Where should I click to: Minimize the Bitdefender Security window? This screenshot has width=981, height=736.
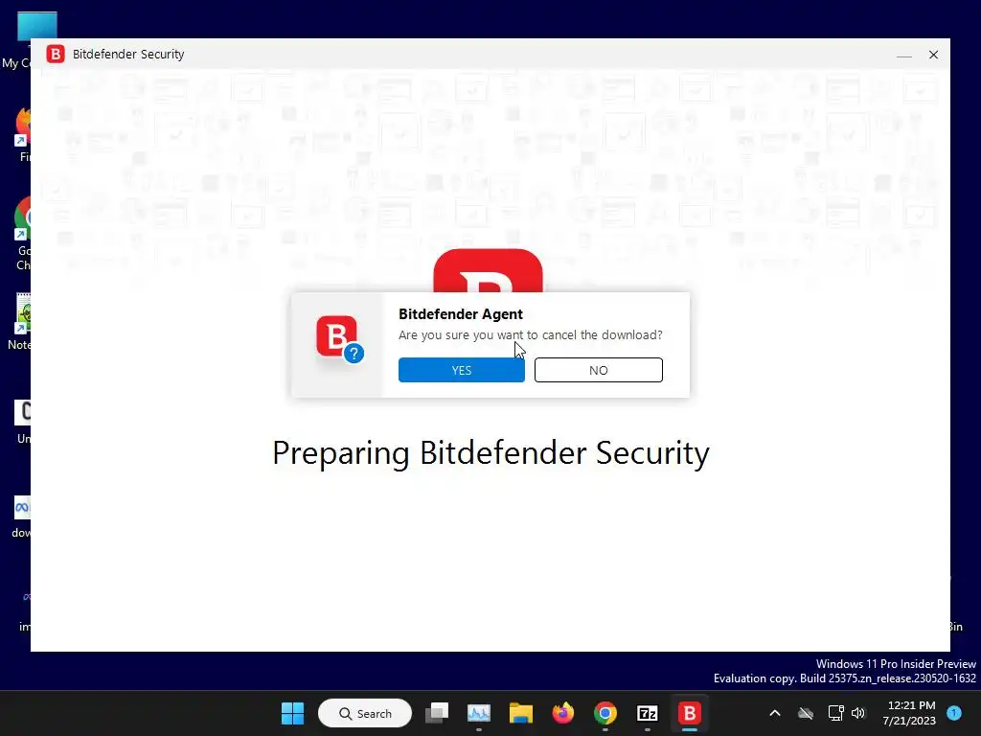pyautogui.click(x=904, y=55)
